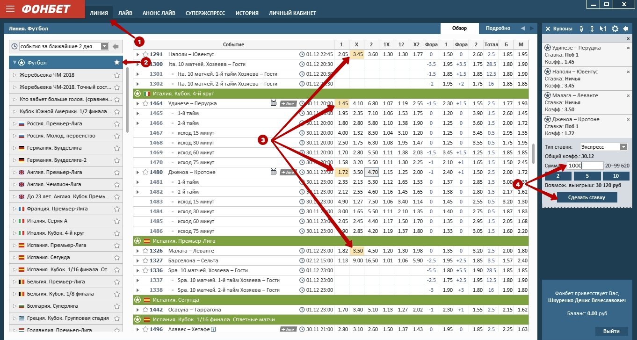The image size is (637, 340).
Task: Toggle favorite star for Россия. Премьер-Лига
Action: (117, 123)
